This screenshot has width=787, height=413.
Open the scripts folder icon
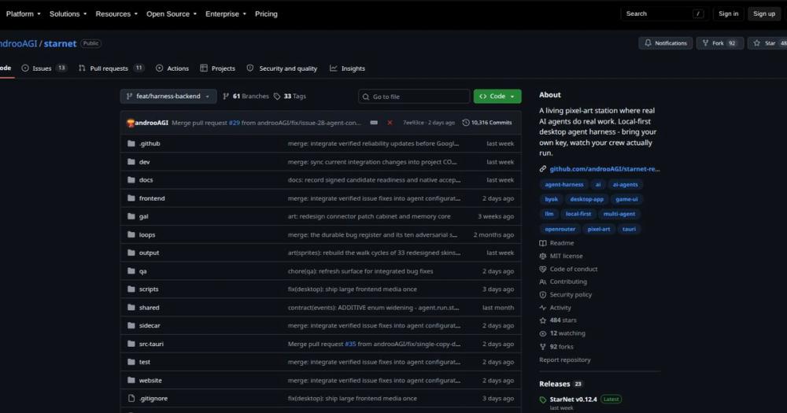click(x=131, y=289)
